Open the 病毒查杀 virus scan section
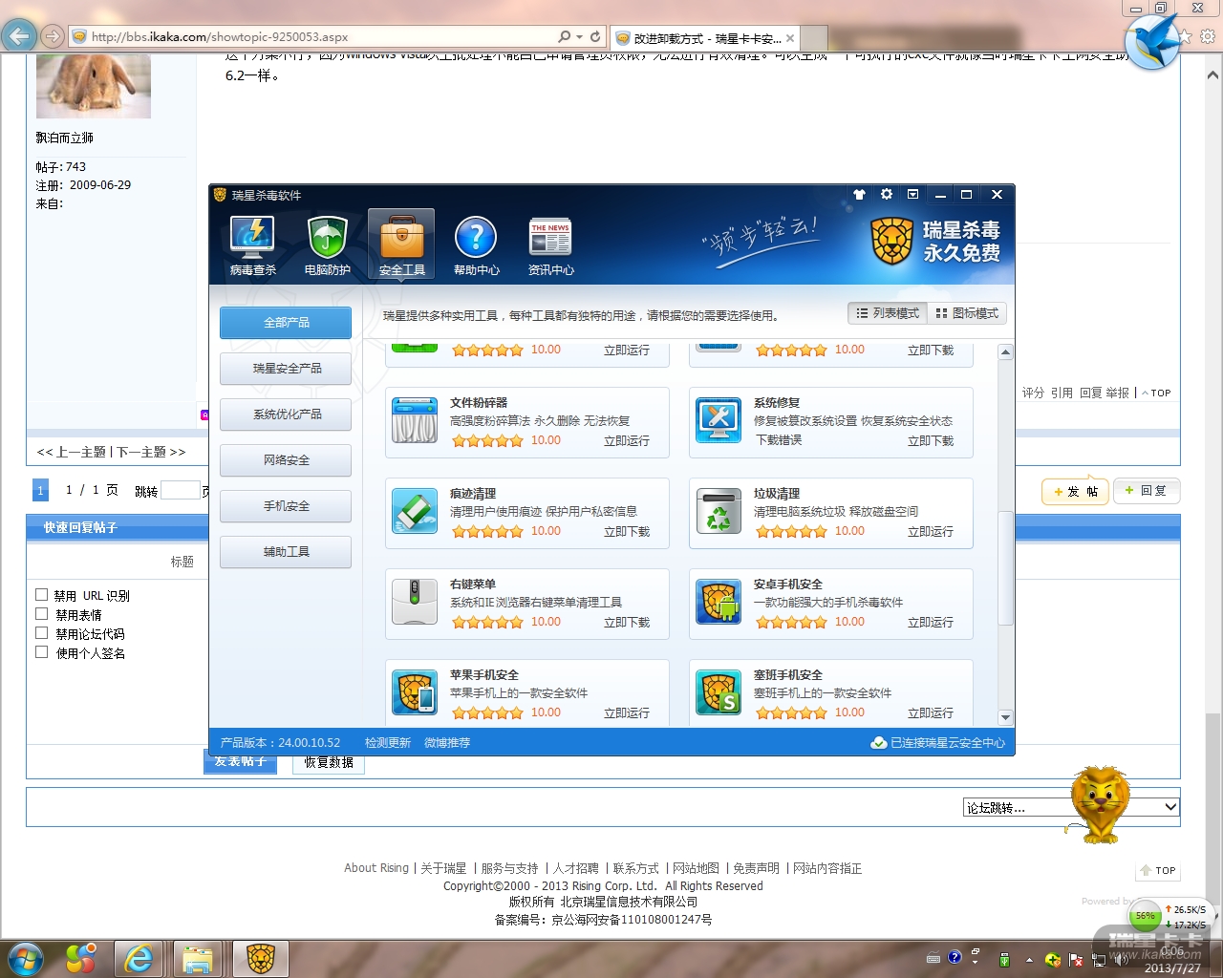 tap(252, 245)
